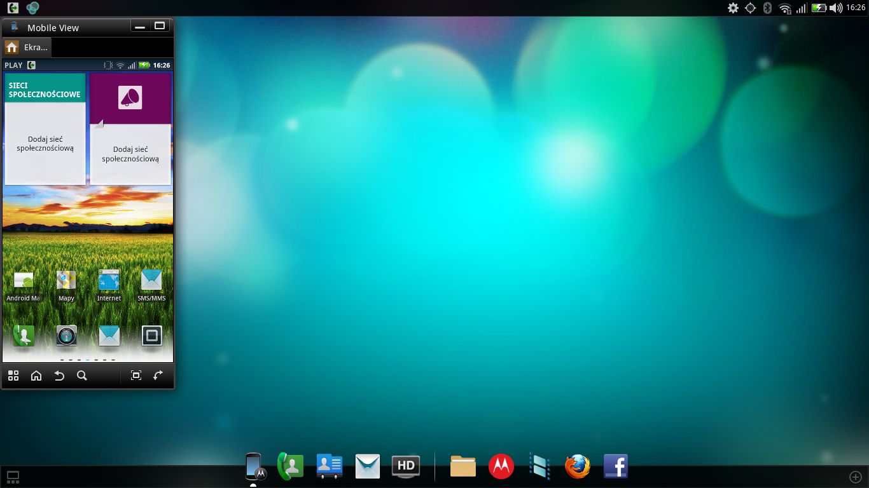Click the plus button at bottom-right corner
Screen dimensions: 869x488
[856, 477]
